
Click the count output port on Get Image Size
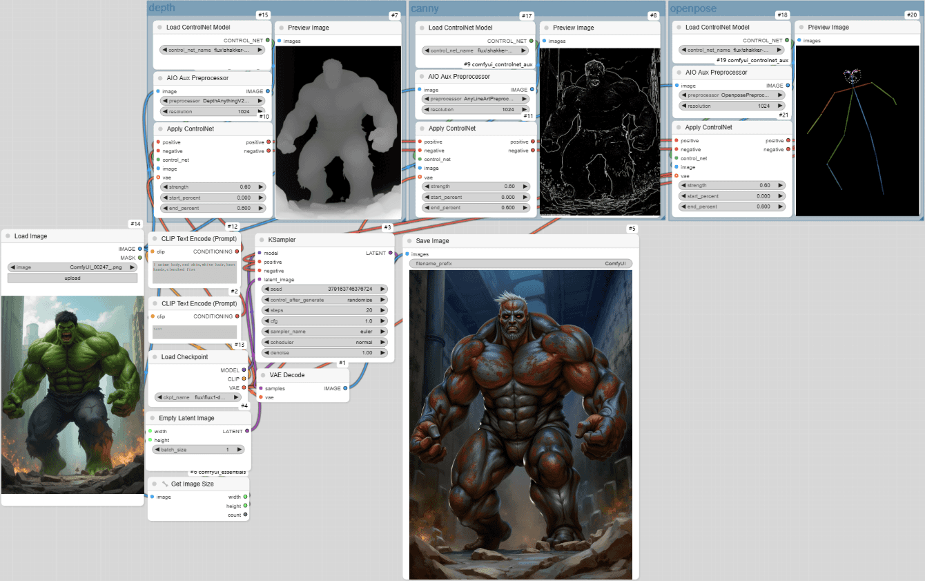click(245, 515)
